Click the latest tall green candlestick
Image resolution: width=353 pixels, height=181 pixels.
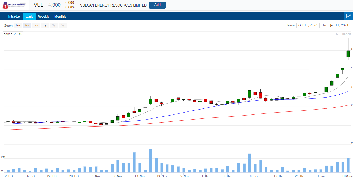click(x=348, y=54)
